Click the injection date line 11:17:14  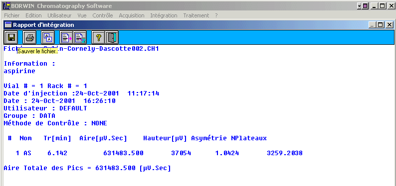(81, 93)
